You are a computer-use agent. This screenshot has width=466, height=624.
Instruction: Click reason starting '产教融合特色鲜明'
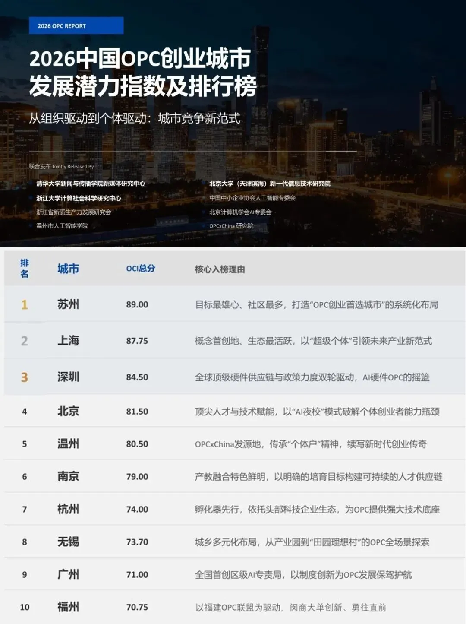318,477
